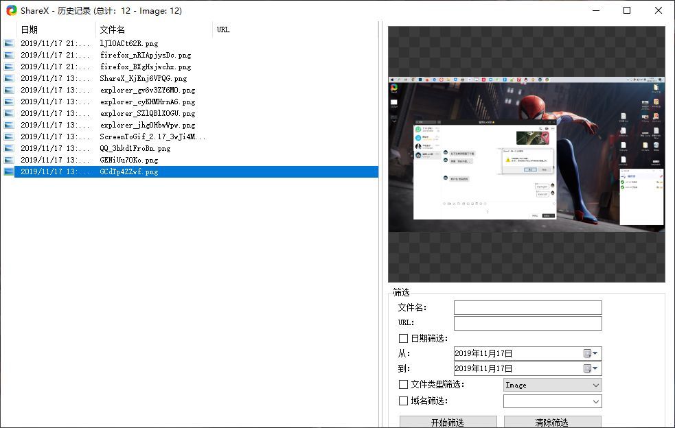Focus the URL filter input field
The image size is (675, 428).
528,323
